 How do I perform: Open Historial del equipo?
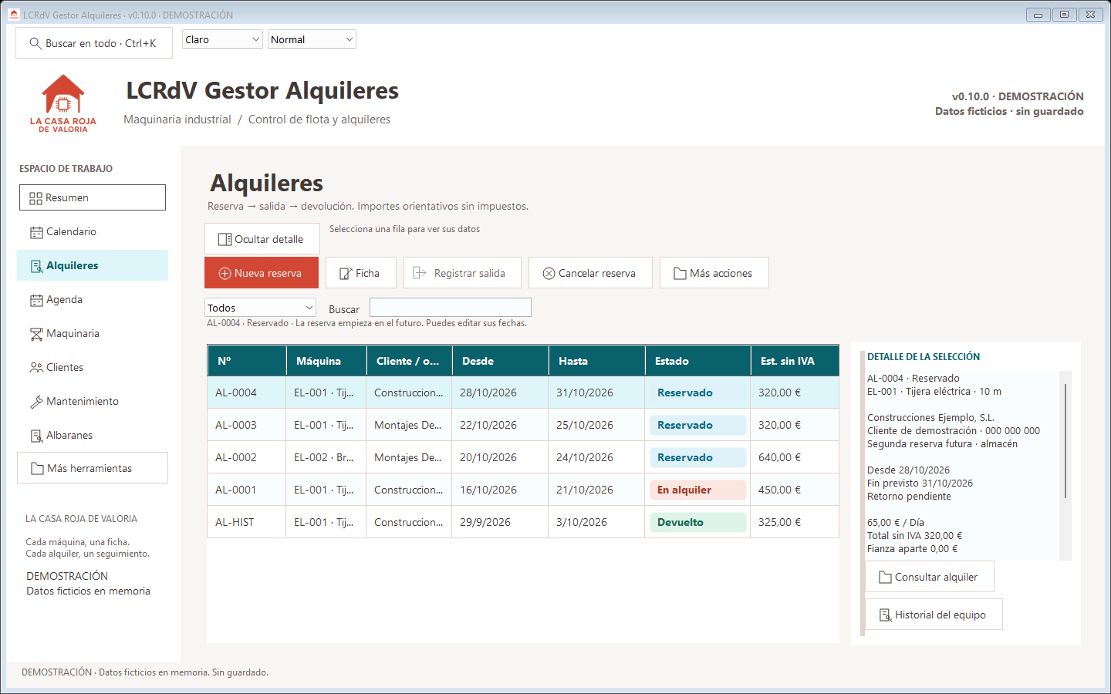point(934,615)
